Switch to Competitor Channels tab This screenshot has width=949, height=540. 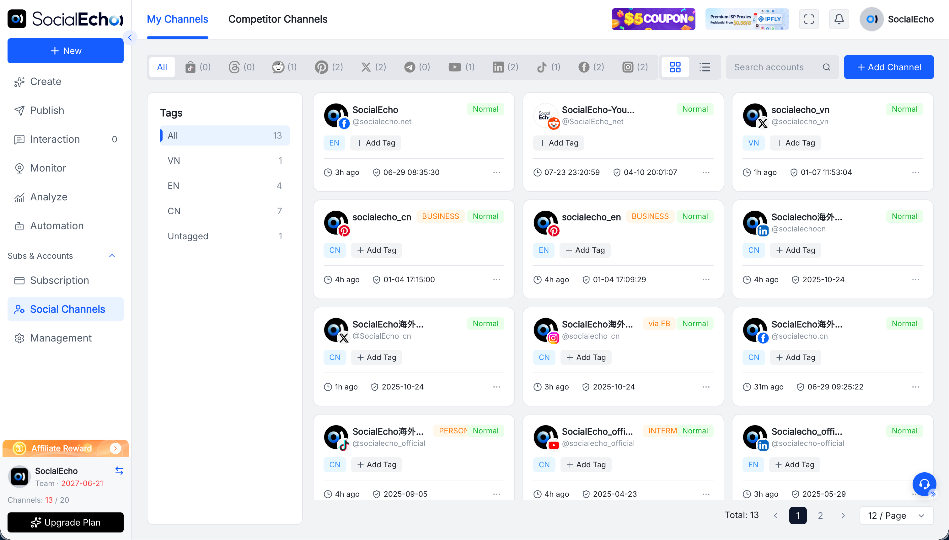(x=278, y=19)
